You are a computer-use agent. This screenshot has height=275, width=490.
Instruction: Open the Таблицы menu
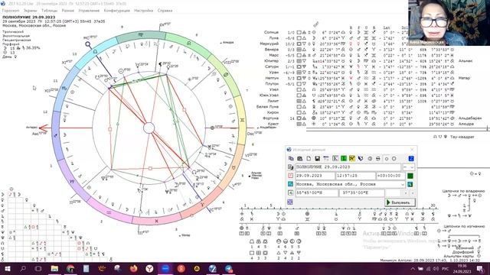(49, 11)
